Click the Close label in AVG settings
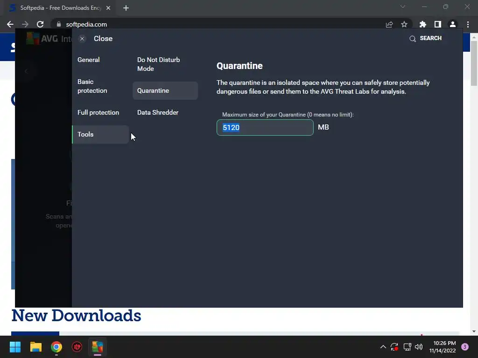The image size is (478, 358). click(103, 39)
